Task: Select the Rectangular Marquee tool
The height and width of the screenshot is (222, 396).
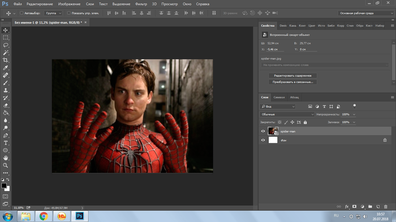Action: (x=5, y=38)
